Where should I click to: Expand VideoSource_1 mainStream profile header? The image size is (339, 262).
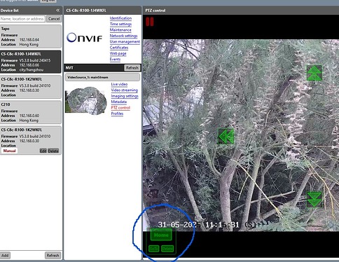[x=102, y=77]
